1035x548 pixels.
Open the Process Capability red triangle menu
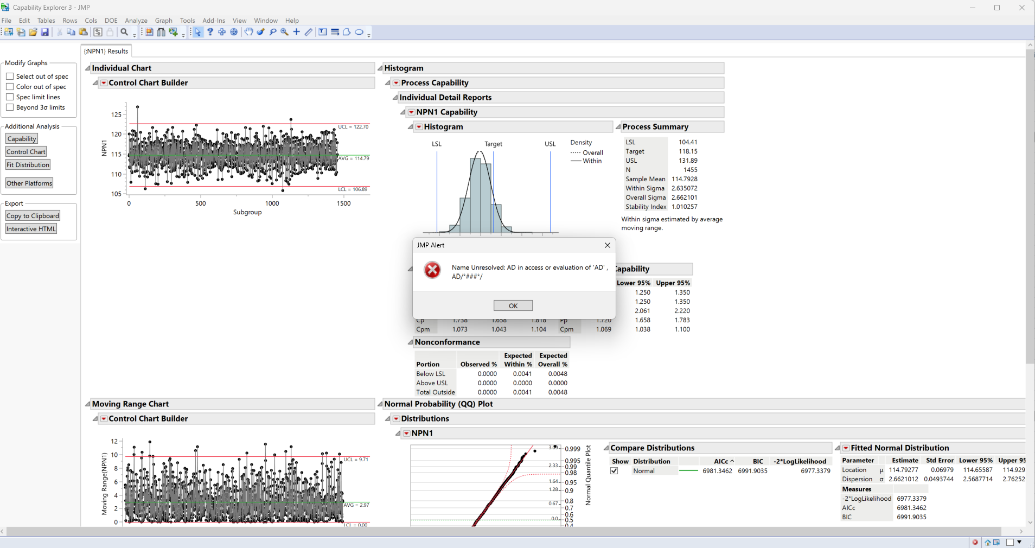click(397, 82)
